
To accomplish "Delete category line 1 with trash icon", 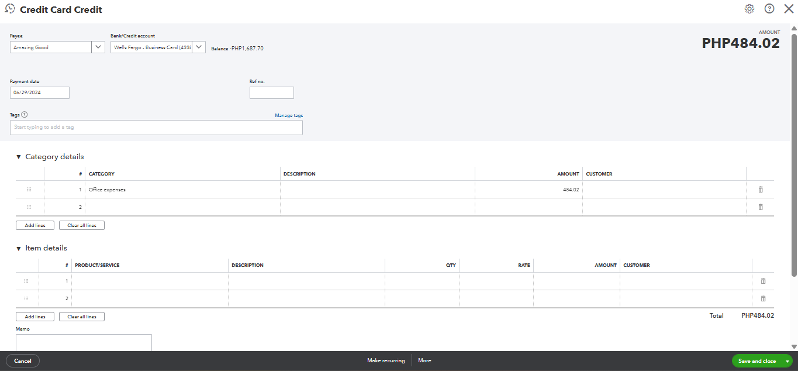I will (x=761, y=190).
